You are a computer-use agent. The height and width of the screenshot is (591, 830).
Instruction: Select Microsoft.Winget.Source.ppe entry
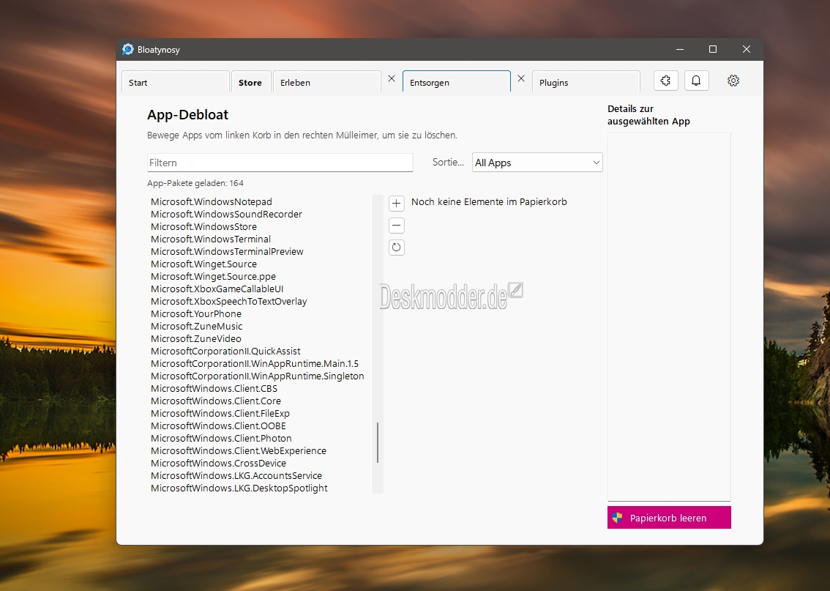coord(213,276)
